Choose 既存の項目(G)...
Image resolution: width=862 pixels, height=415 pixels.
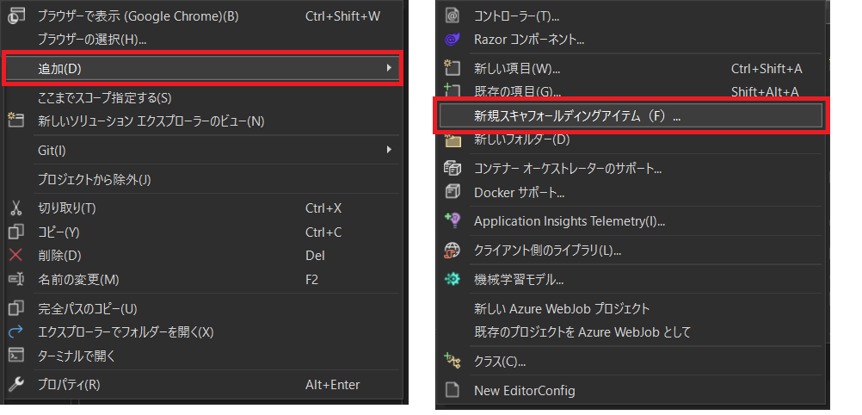point(517,91)
